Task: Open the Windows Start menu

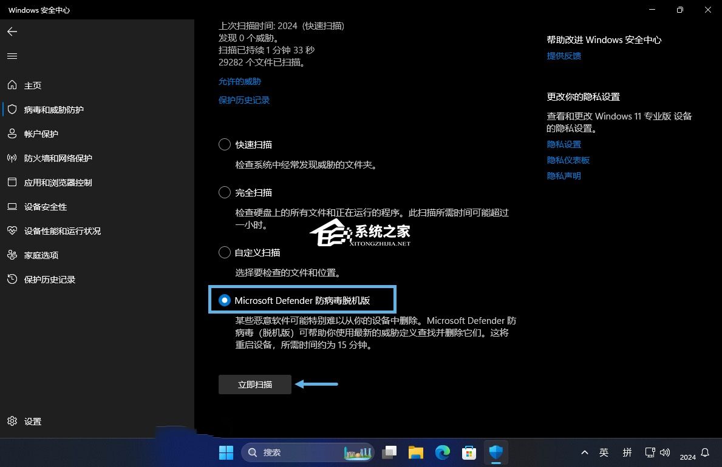Action: tap(226, 452)
